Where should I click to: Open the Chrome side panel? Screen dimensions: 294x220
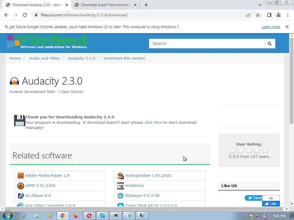(269, 15)
